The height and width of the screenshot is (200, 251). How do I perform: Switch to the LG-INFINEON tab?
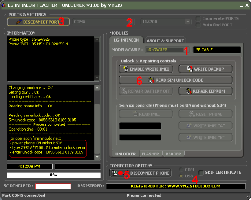pyautogui.click(x=126, y=40)
